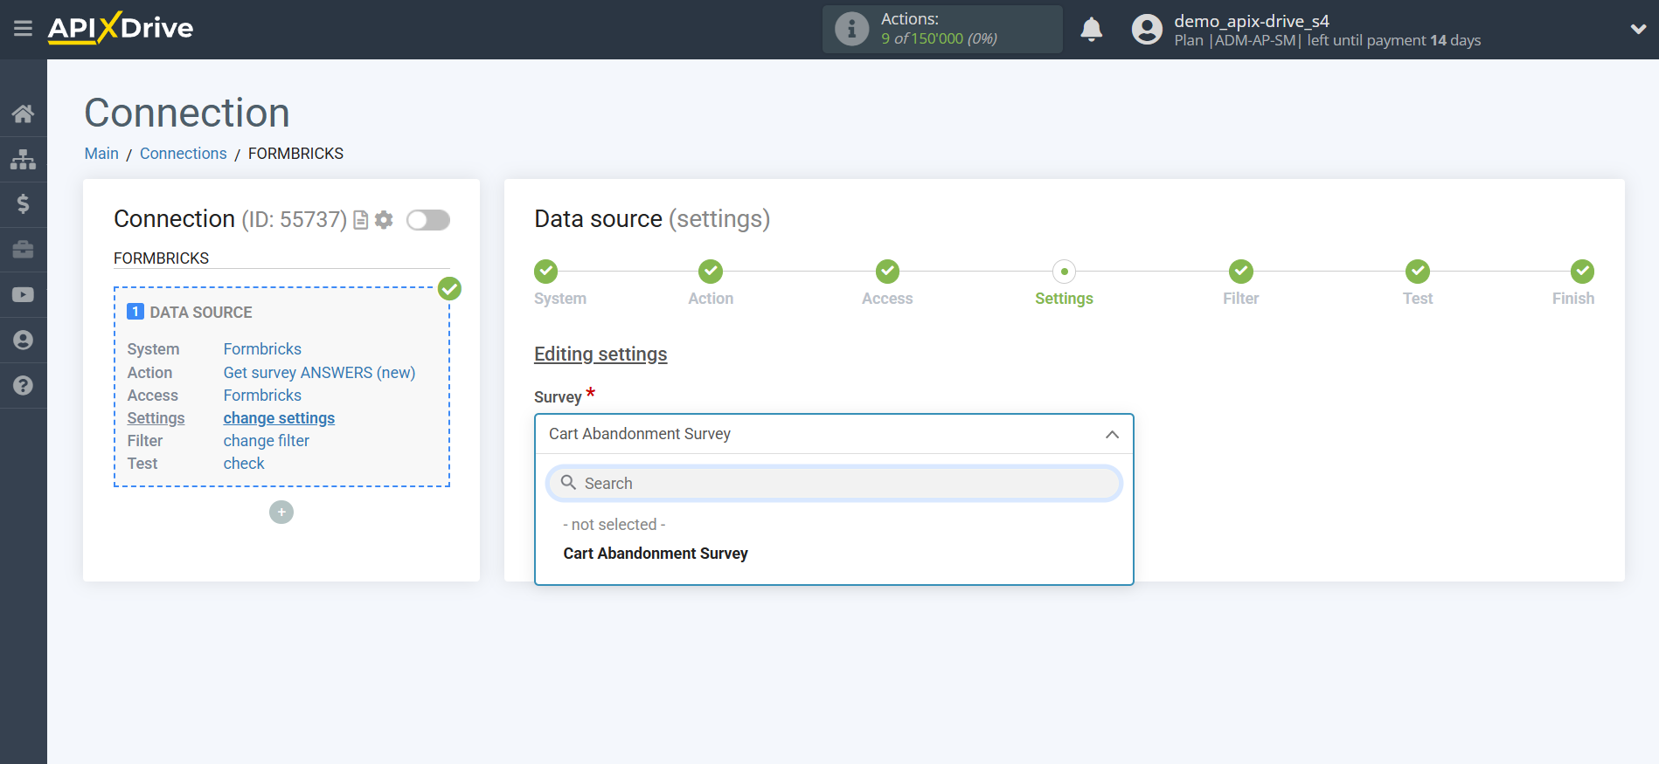The height and width of the screenshot is (764, 1659).
Task: Click the data source green checkmark badge
Action: [449, 288]
